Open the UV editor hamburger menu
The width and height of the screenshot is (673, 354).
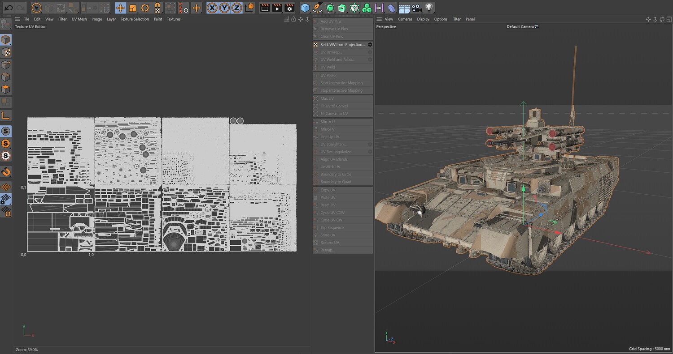tap(17, 19)
